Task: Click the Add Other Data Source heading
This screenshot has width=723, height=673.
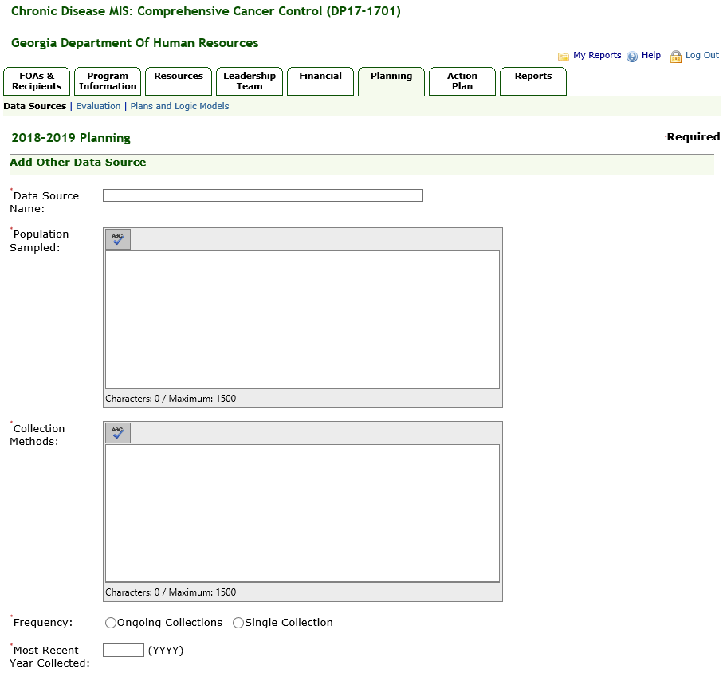Action: [x=78, y=163]
